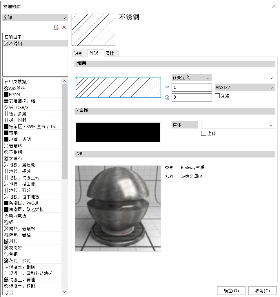Image resolution: width=280 pixels, height=297 pixels.
Task: Select the 板，树脂 material
Action: 32,120
